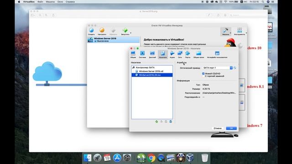The height and width of the screenshot is (164, 292).
Task: Open the VirtualBox application menu
Action: pyautogui.click(x=29, y=2)
